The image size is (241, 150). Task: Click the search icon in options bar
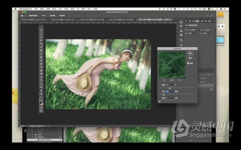(207, 15)
